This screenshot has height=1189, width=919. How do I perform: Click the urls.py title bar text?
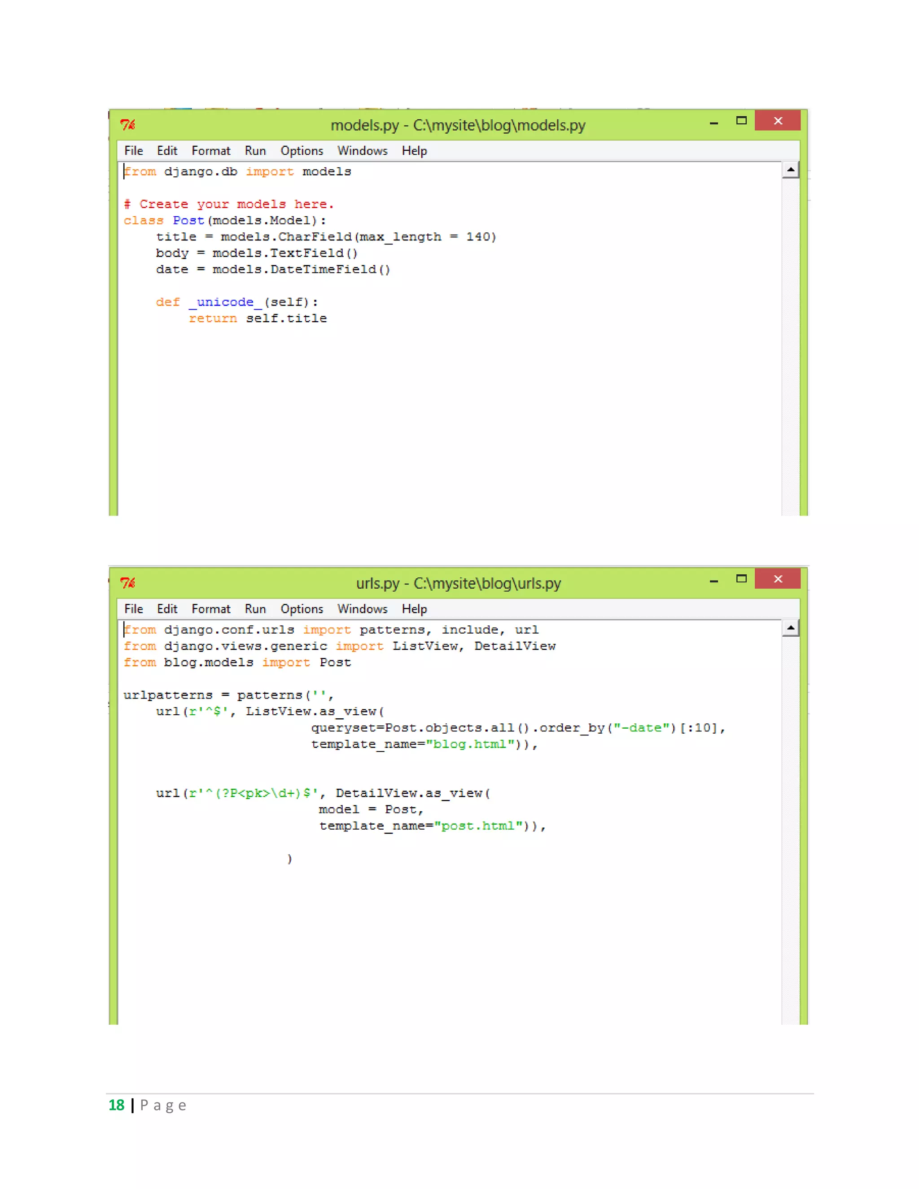point(458,584)
